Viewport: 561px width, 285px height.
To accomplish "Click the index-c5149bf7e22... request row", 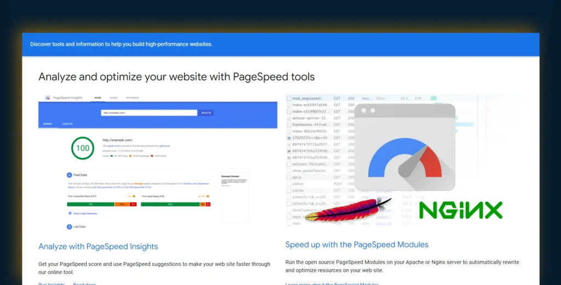I will (311, 112).
